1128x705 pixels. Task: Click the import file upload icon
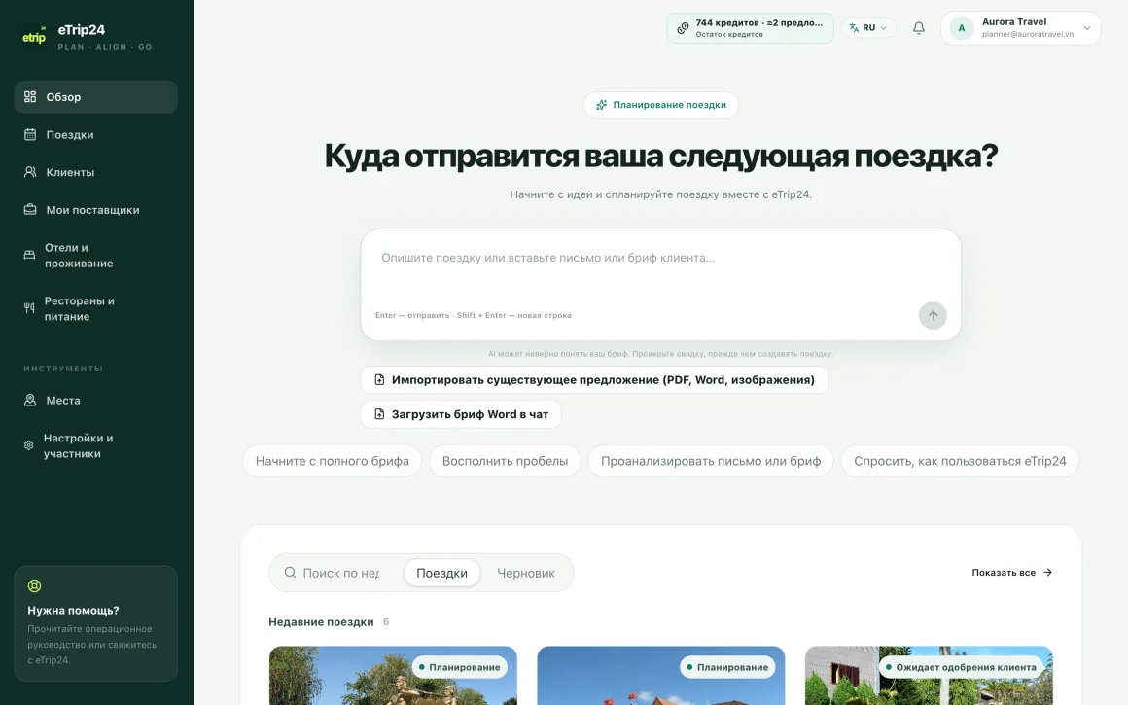(x=379, y=380)
